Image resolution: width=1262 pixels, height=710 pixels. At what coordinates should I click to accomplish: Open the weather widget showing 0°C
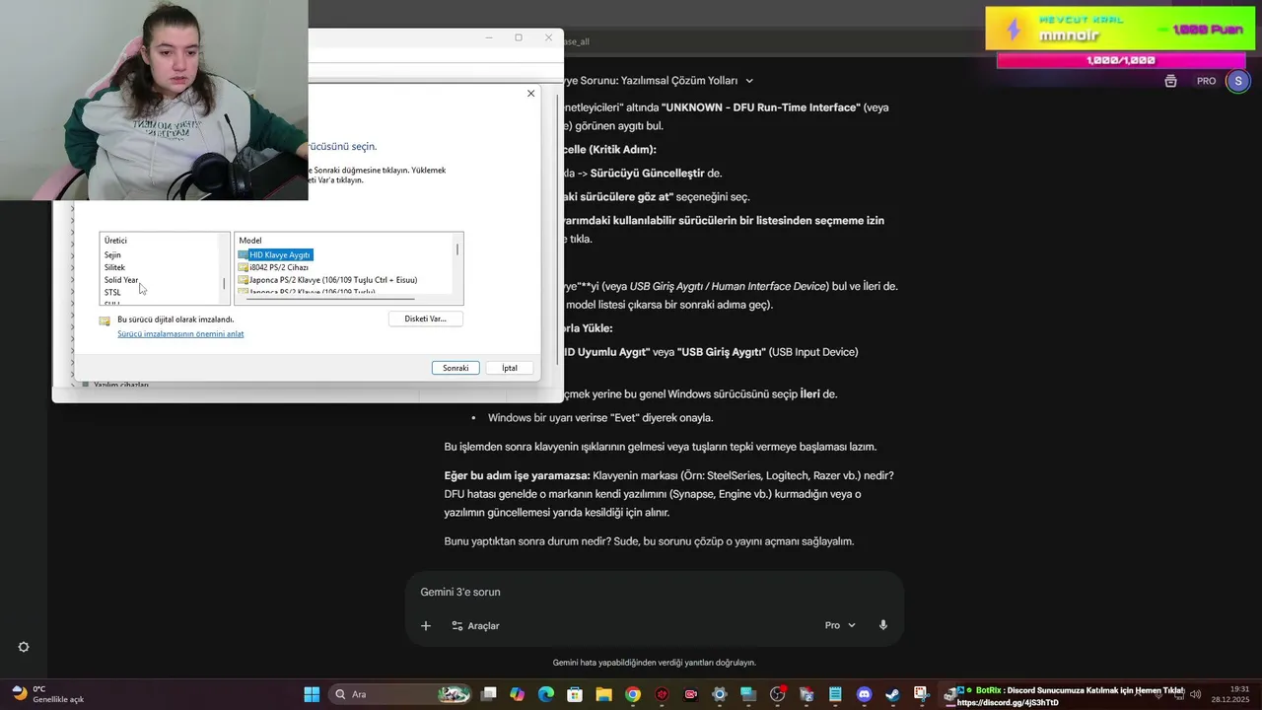click(47, 694)
